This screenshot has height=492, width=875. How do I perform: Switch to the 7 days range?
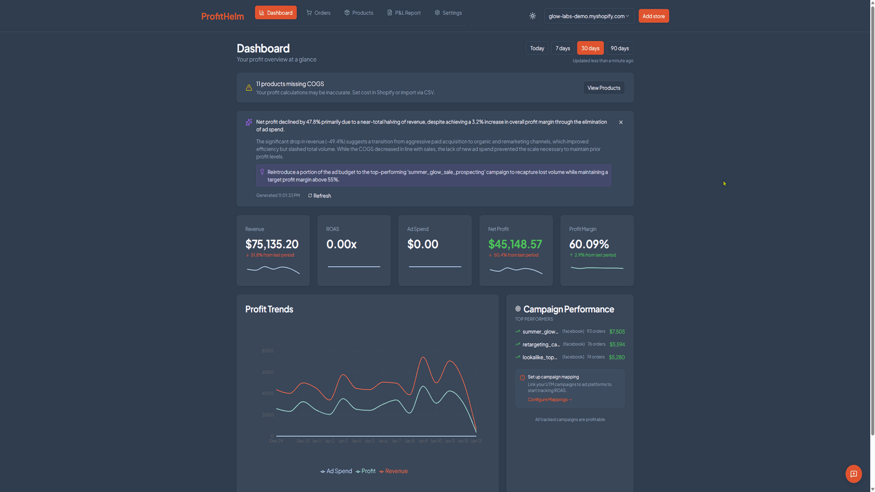click(562, 48)
